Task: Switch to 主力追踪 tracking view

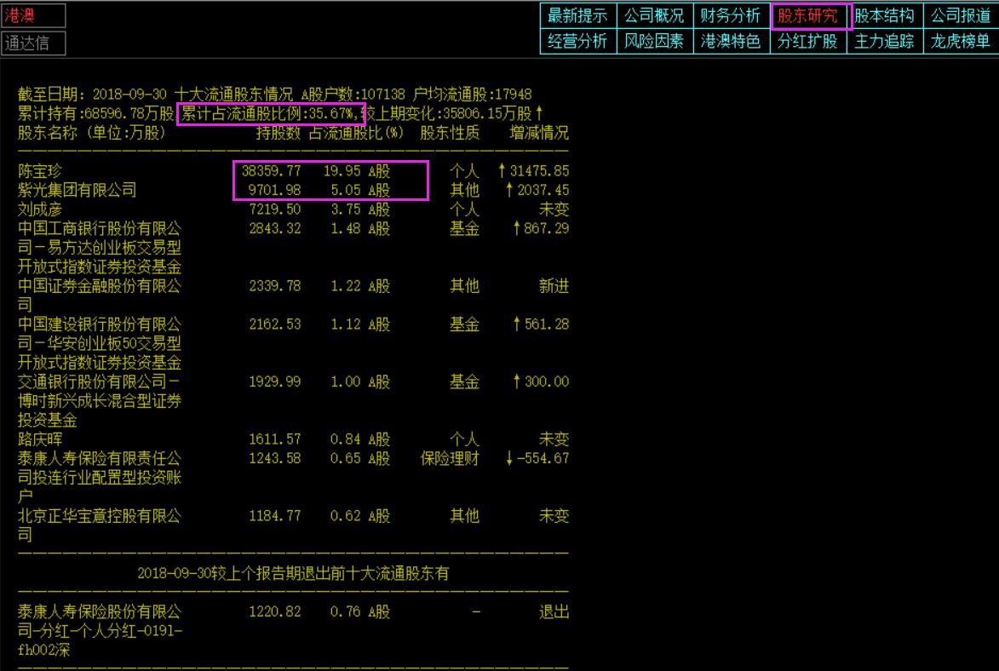Action: pos(886,39)
